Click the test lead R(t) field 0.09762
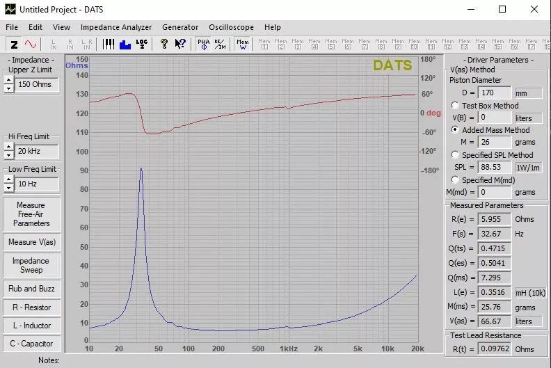The height and width of the screenshot is (368, 551). (x=495, y=349)
